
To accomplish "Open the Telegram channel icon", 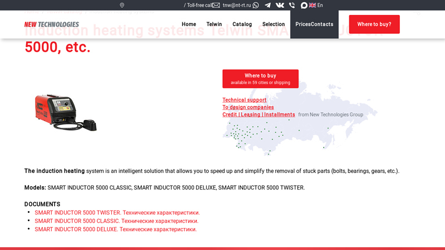I will (x=268, y=5).
